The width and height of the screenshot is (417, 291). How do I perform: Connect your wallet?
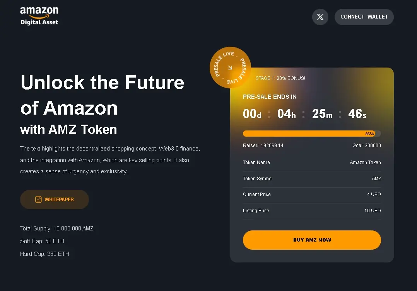coord(364,17)
